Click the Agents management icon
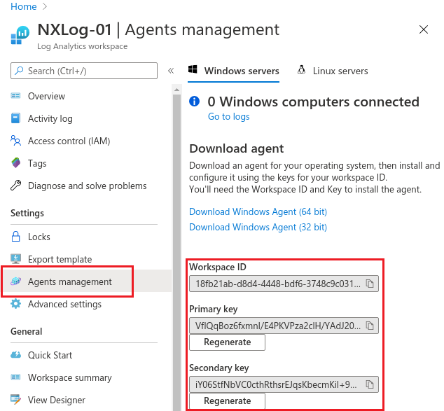 pos(16,281)
